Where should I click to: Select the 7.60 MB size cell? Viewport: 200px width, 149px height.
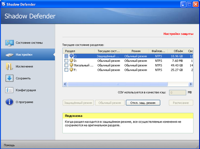177,61
